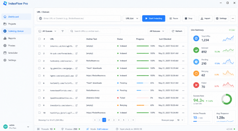Open Projects in sidebar

pos(16,24)
